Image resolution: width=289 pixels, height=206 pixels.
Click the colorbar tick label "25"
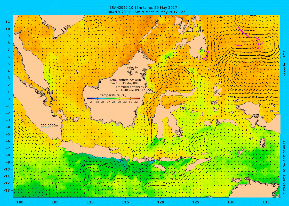[97, 102]
